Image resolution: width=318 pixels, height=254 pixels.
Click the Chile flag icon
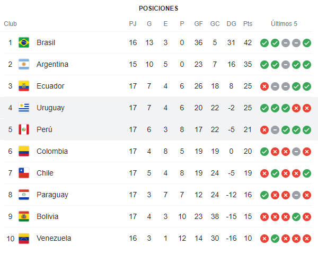point(24,173)
